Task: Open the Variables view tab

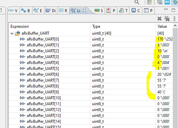Action: (x=13, y=10)
